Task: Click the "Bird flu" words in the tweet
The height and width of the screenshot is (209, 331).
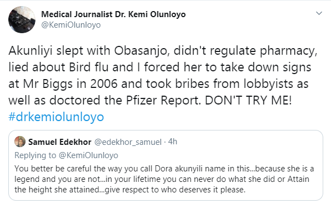Action: coord(89,67)
